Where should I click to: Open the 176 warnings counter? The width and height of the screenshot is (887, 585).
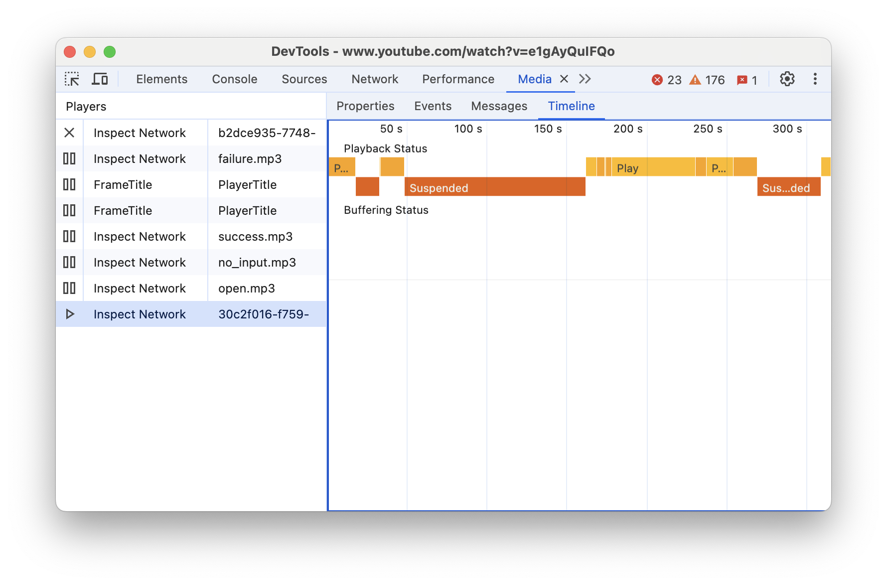click(707, 79)
